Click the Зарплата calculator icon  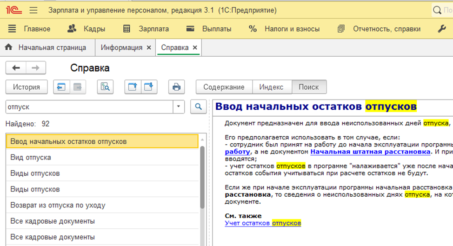[x=127, y=28]
